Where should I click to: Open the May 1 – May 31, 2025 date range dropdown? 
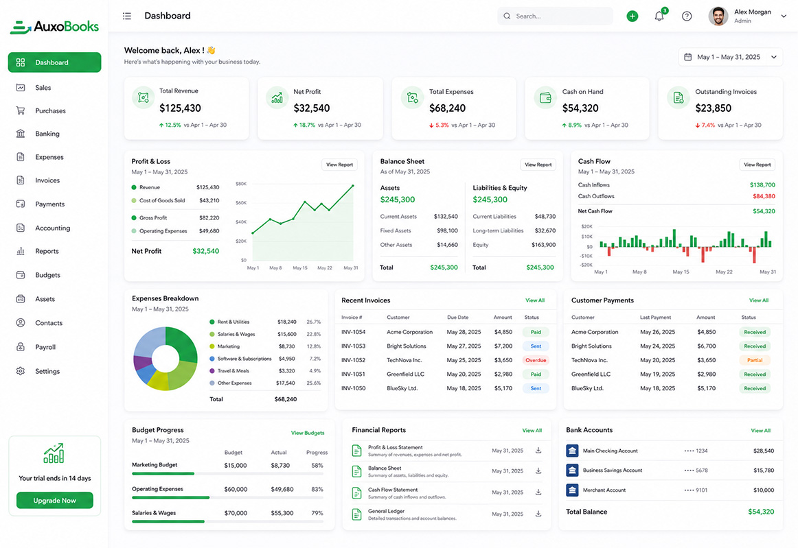(730, 57)
